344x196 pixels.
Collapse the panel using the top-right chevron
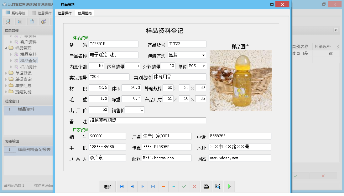336,30
